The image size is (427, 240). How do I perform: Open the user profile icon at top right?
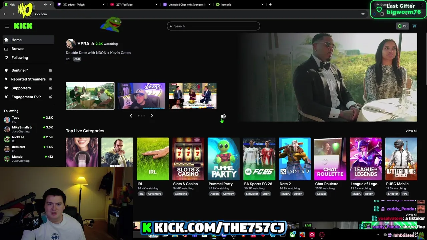tap(414, 26)
